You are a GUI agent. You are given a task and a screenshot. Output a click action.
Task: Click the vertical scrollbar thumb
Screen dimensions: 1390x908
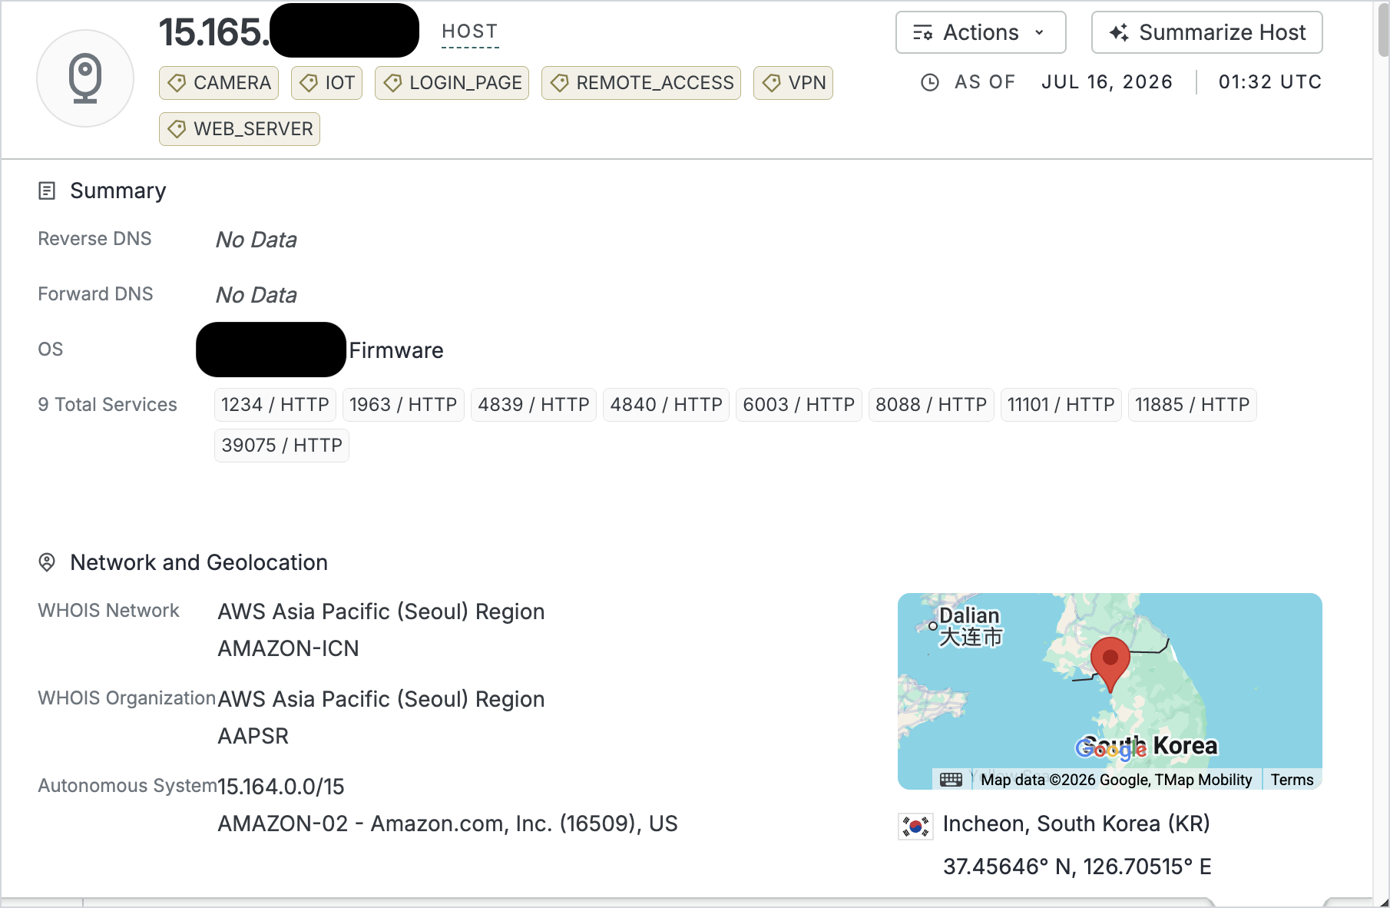coord(1383,29)
